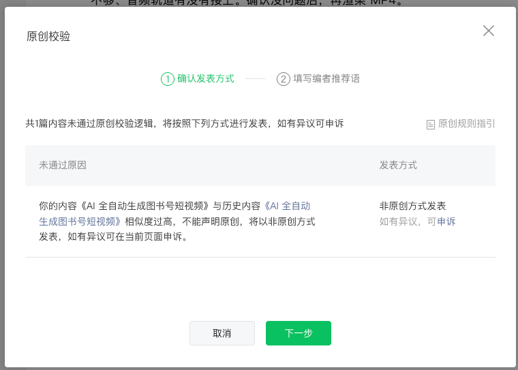The height and width of the screenshot is (370, 518).
Task: Open the 原创规则指引 link
Action: 466,123
